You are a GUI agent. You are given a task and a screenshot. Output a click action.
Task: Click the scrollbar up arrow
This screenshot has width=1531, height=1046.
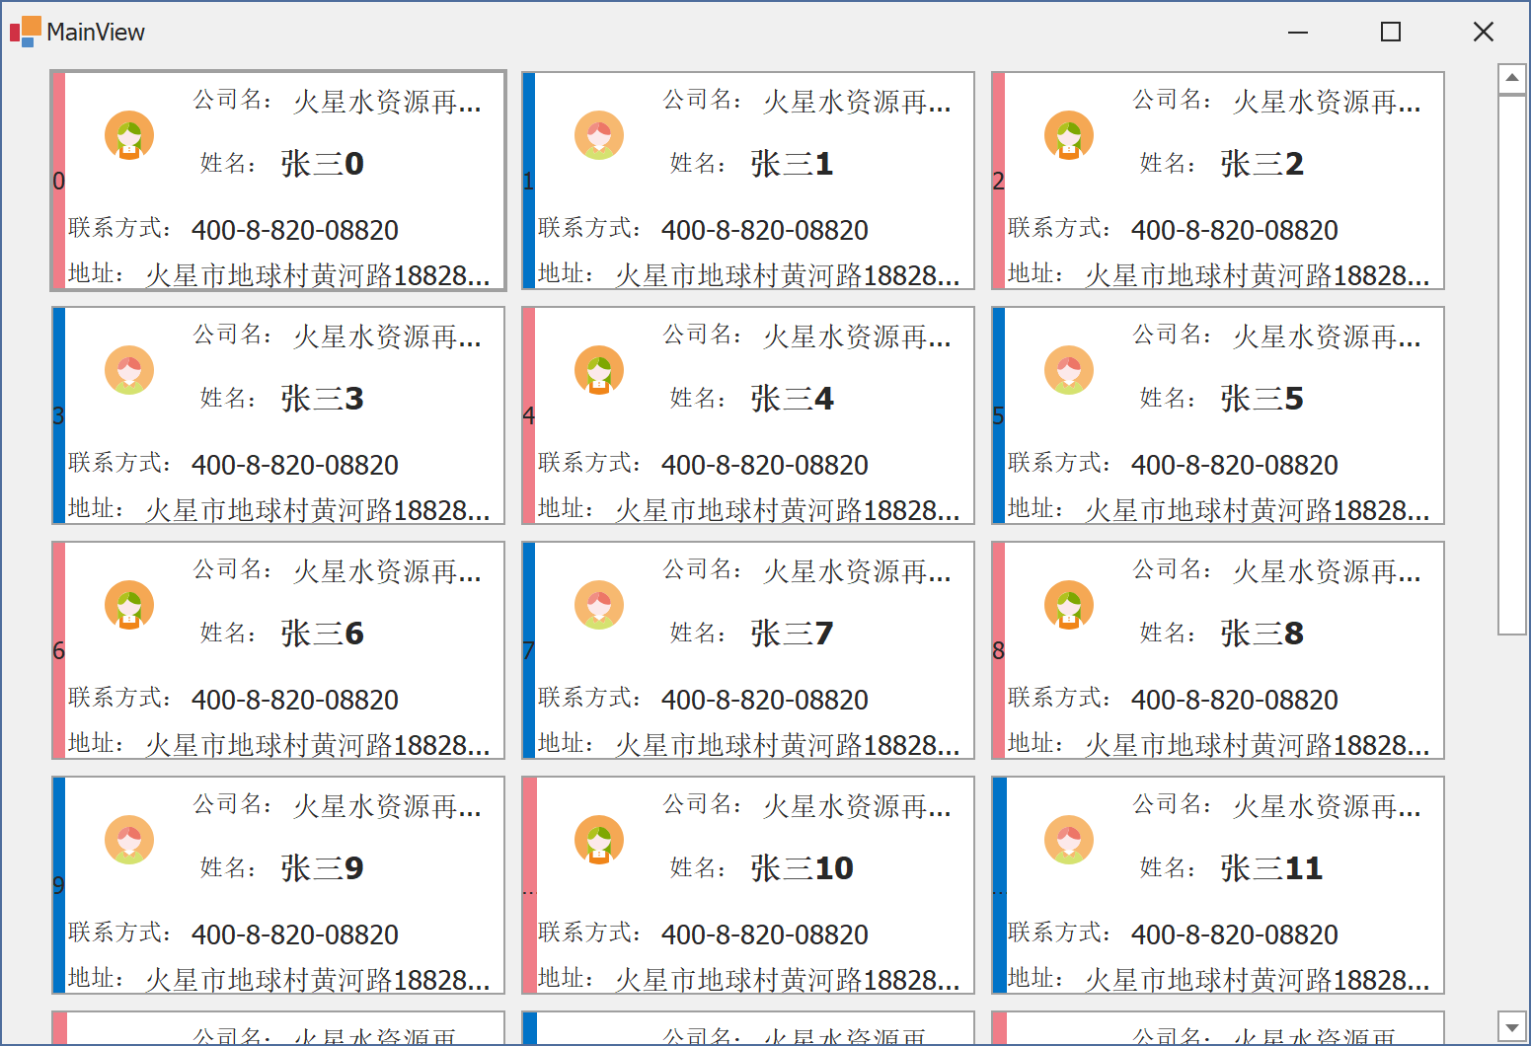pos(1512,78)
